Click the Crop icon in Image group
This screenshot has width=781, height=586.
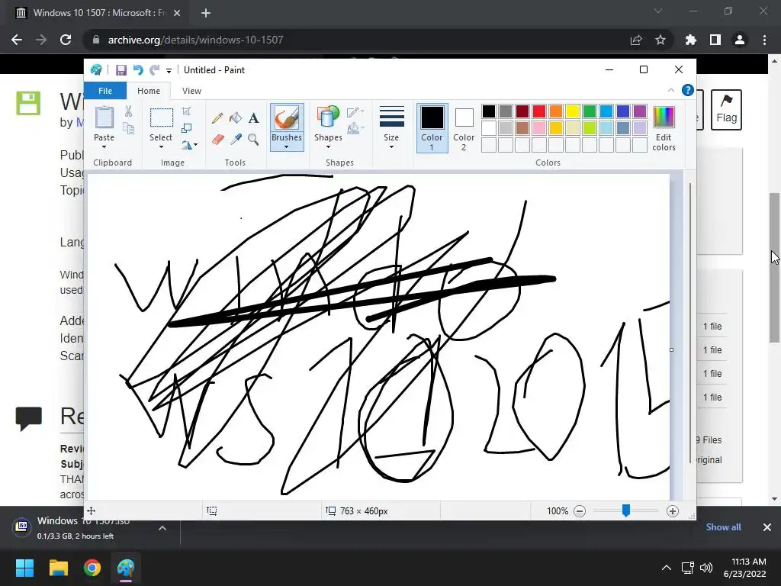point(186,111)
